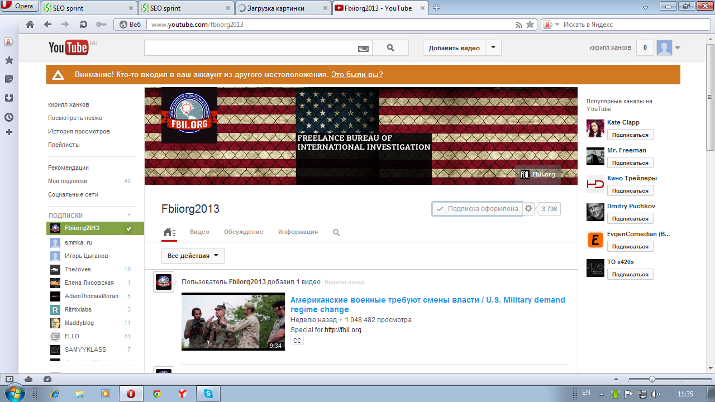Reload the page with the refresh icon
The height and width of the screenshot is (402, 715).
coord(83,25)
